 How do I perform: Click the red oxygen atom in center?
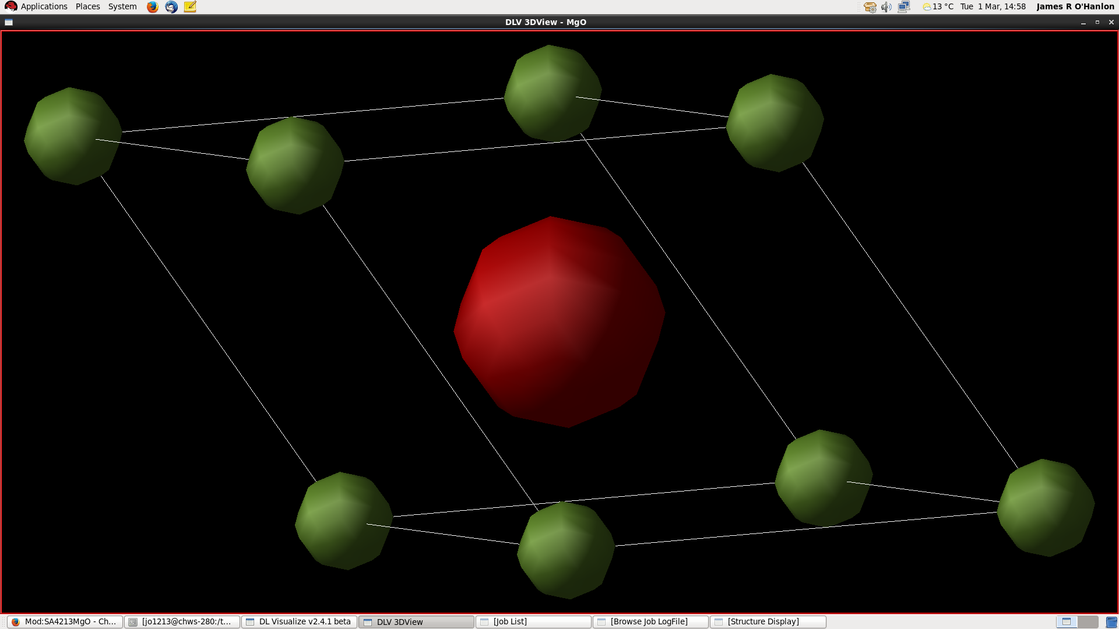[558, 321]
